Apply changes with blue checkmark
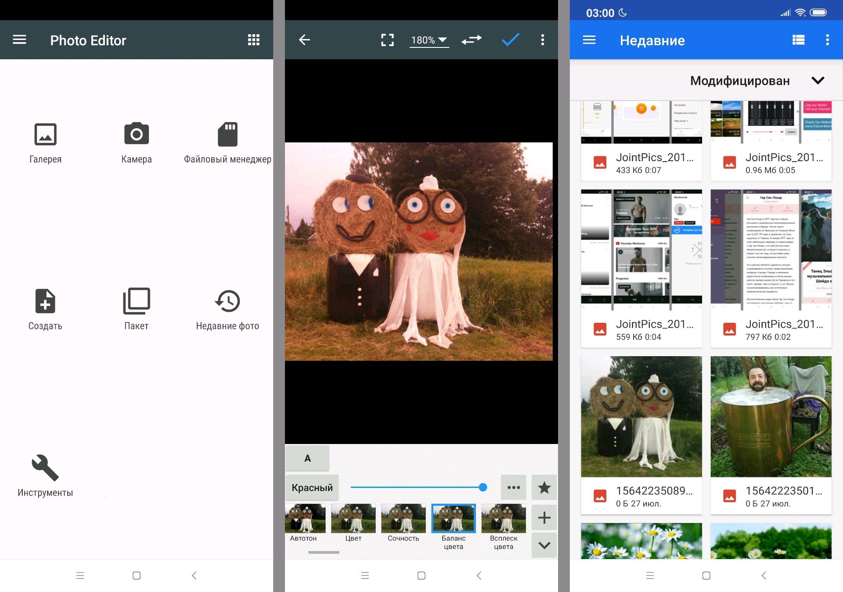This screenshot has height=592, width=843. pyautogui.click(x=510, y=40)
